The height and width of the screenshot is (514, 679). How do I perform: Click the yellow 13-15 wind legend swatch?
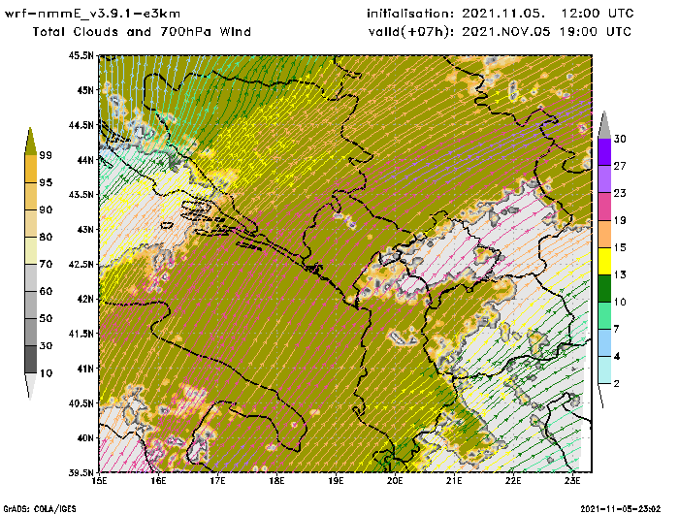pos(604,261)
